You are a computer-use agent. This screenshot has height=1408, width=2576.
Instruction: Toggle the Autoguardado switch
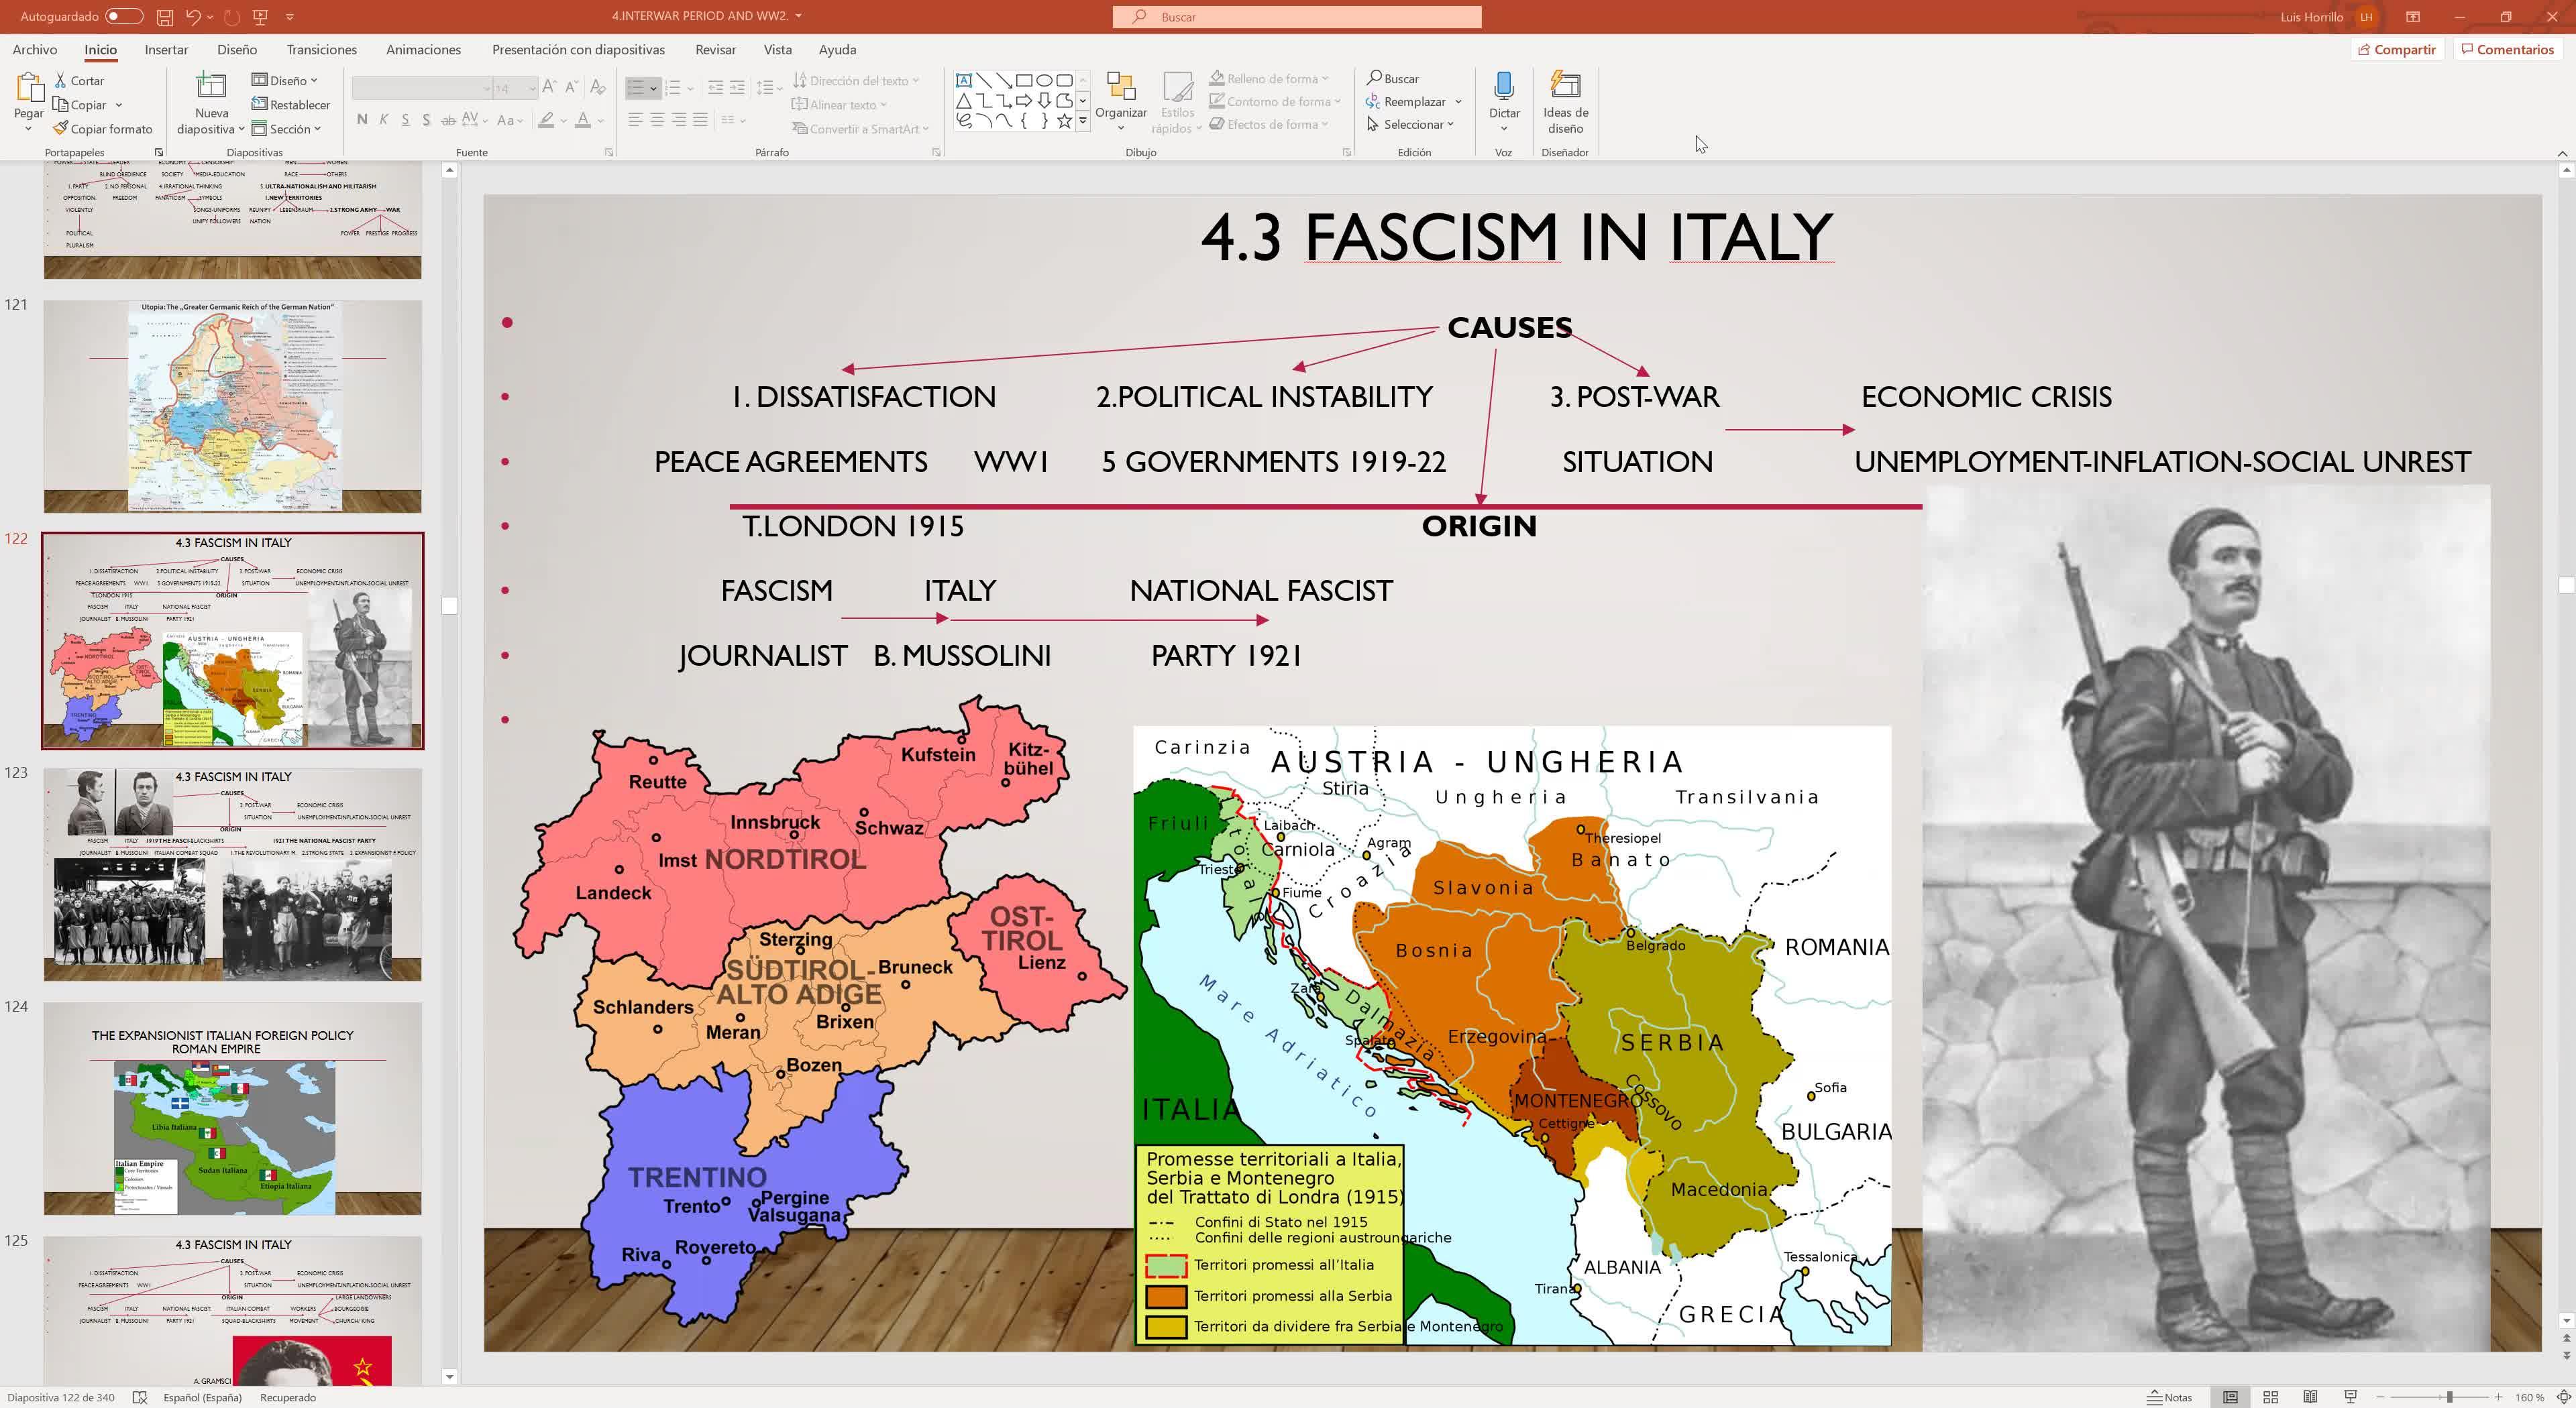123,16
